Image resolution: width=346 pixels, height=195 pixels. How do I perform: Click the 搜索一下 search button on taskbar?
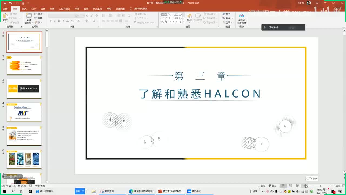(x=80, y=191)
